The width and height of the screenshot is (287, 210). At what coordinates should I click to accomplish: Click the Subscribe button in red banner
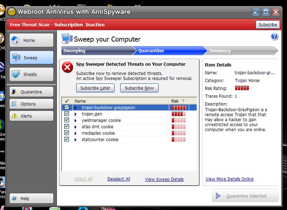(x=268, y=25)
